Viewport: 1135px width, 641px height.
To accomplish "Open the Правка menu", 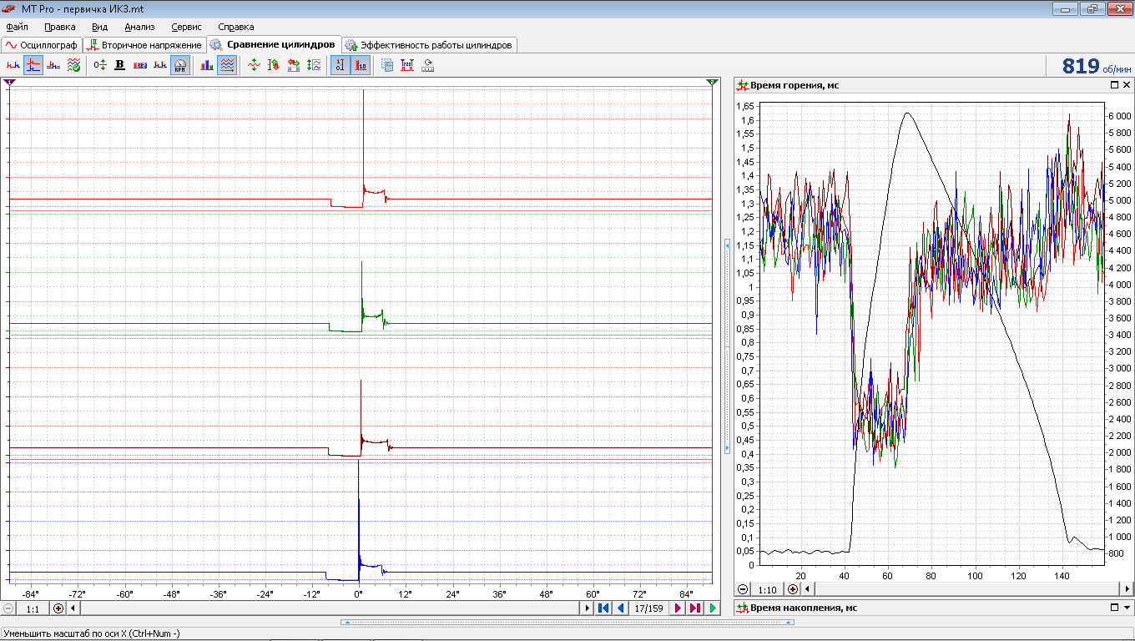I will coord(60,27).
